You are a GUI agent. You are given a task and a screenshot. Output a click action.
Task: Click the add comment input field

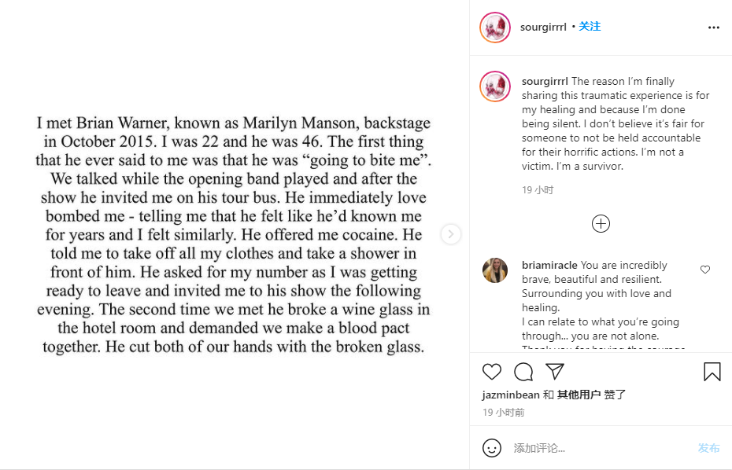coord(598,448)
